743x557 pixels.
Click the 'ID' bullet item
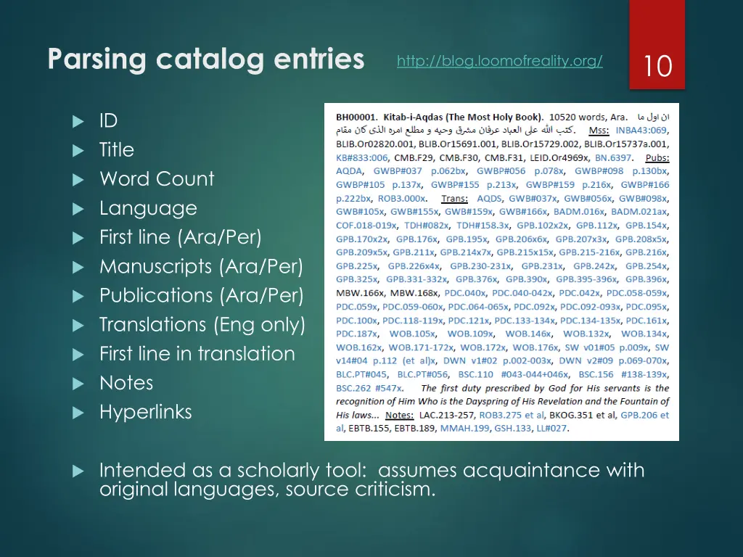click(108, 121)
